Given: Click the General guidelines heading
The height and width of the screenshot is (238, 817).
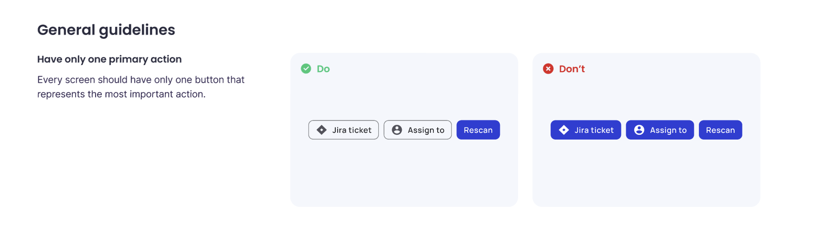Looking at the screenshot, I should coord(106,30).
